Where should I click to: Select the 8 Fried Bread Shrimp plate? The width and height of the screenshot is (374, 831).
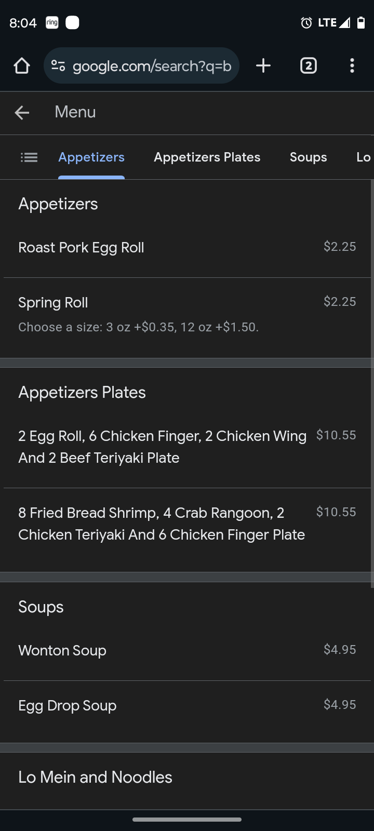tap(161, 524)
